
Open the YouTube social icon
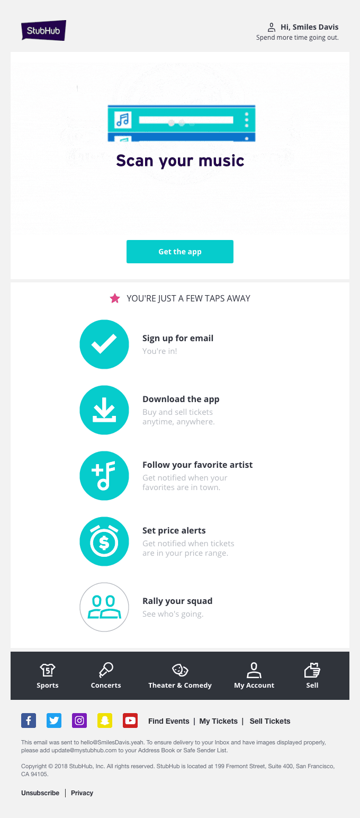[130, 721]
